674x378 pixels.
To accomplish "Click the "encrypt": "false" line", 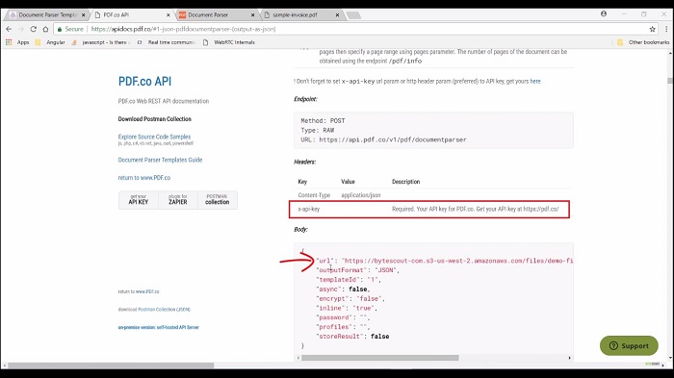I will tap(350, 298).
